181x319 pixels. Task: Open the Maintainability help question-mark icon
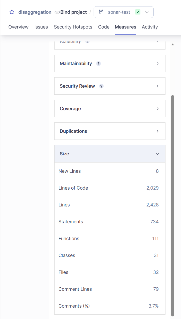98,64
